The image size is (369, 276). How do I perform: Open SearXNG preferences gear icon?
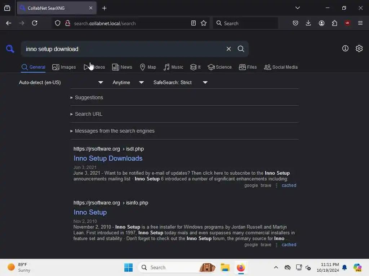click(x=359, y=49)
